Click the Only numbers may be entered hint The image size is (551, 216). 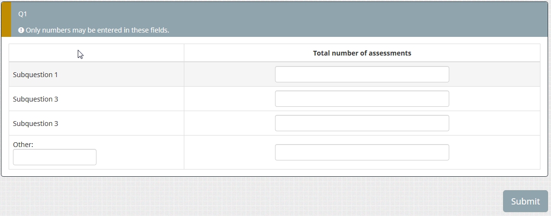97,30
